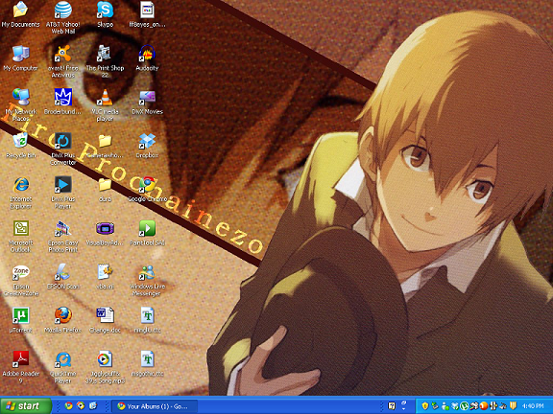This screenshot has width=553, height=414.
Task: Click the help question-mark icon in taskbar
Action: (392, 406)
